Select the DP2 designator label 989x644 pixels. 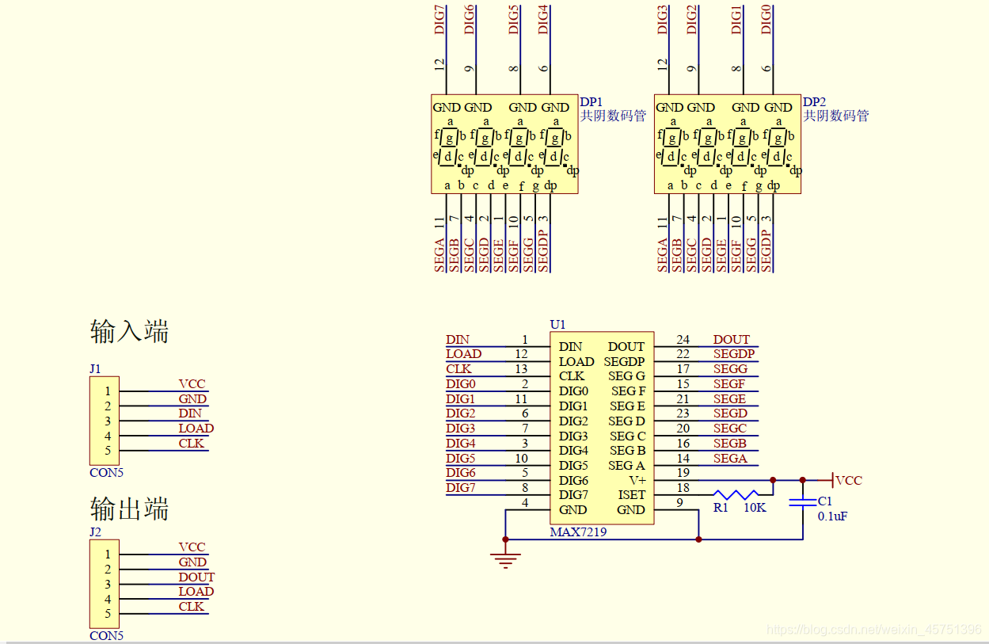coord(815,102)
